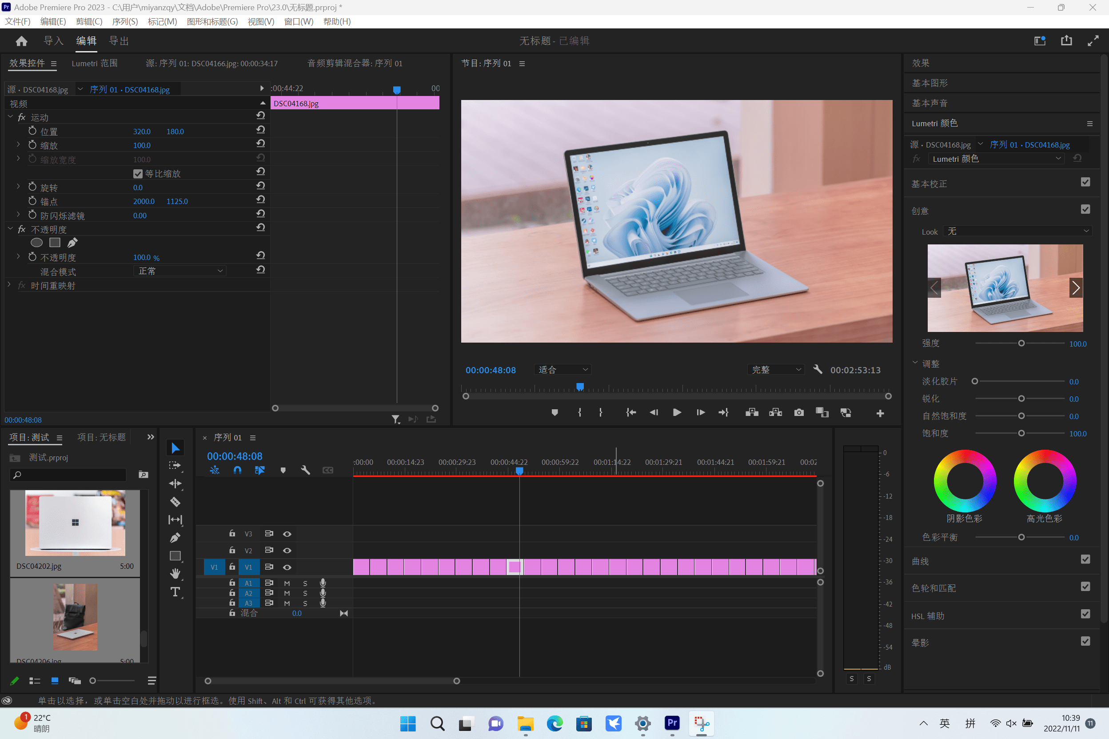The width and height of the screenshot is (1109, 739).
Task: Select the Pen tool in the tools panel
Action: pyautogui.click(x=175, y=538)
